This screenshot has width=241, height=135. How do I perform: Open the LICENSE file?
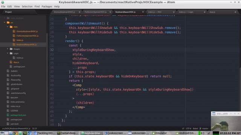click(x=14, y=111)
